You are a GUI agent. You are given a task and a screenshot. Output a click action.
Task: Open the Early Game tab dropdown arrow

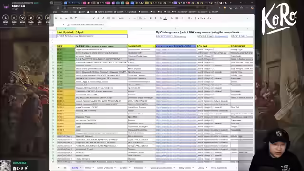point(193,168)
